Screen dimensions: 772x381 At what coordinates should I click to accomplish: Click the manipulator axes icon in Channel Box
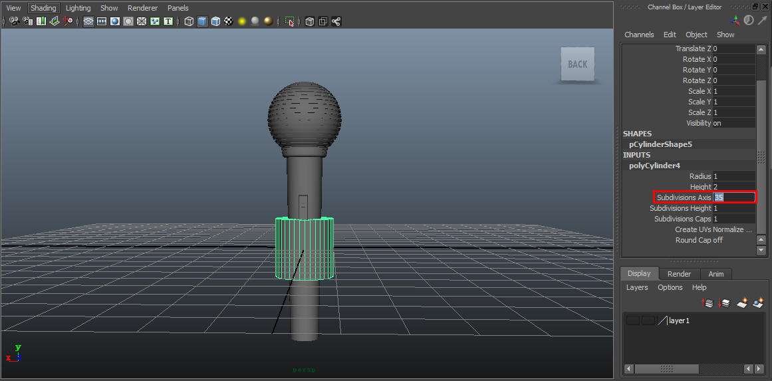click(735, 20)
